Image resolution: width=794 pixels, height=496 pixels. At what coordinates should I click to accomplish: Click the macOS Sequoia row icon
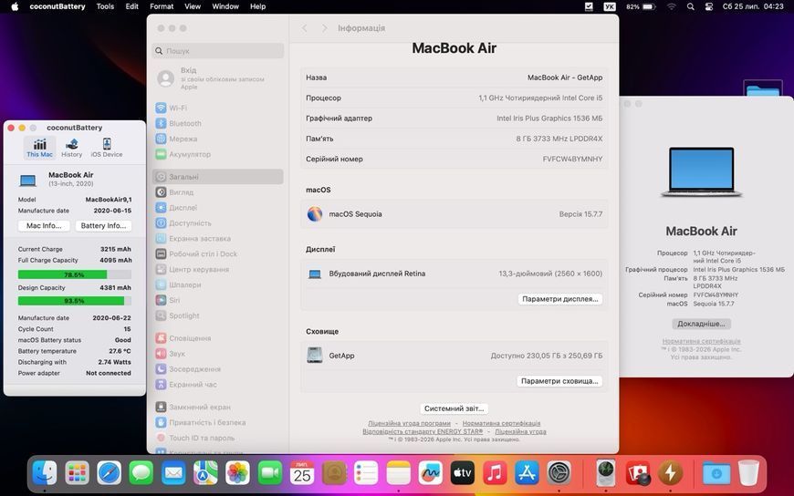[315, 214]
